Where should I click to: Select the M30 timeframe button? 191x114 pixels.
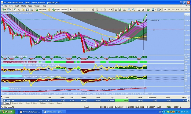(x=177, y=10)
